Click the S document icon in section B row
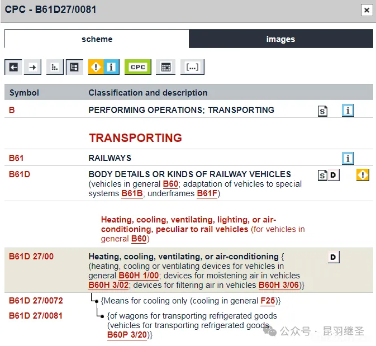 pyautogui.click(x=323, y=111)
